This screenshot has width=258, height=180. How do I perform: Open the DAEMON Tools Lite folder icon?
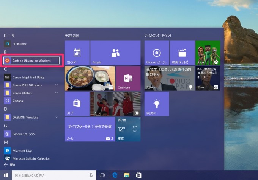click(7, 117)
